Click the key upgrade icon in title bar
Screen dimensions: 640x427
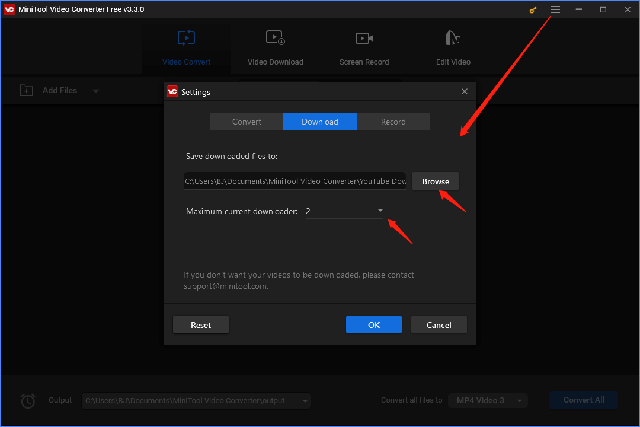[x=533, y=10]
